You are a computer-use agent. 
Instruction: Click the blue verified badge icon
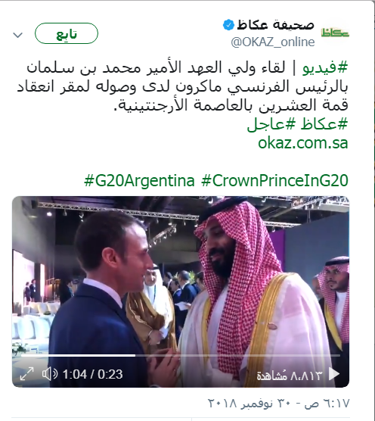click(228, 25)
